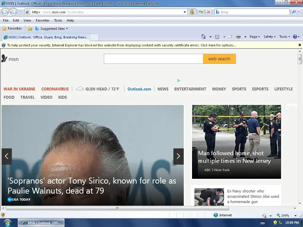Click the Windows Start orb
The height and width of the screenshot is (227, 303).
[x=7, y=223]
